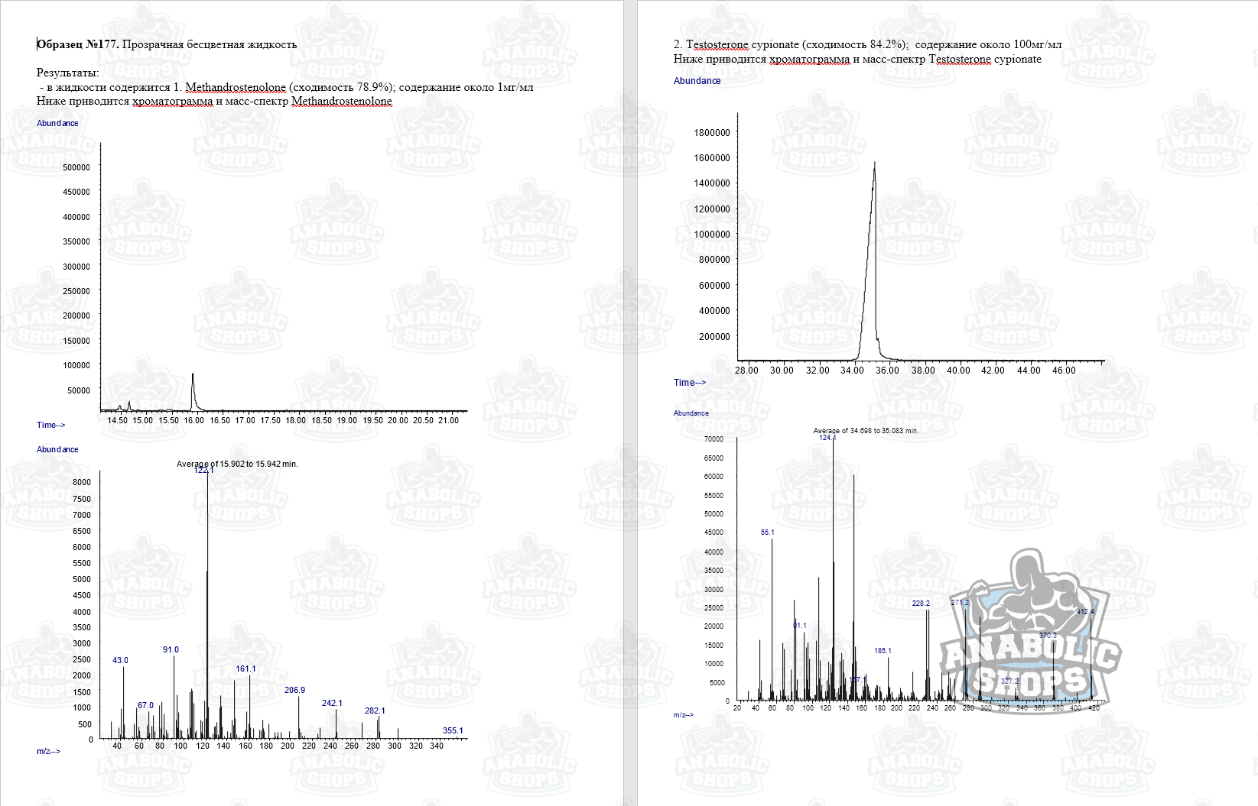This screenshot has width=1258, height=806.
Task: Click the 161.1 peak label
Action: pyautogui.click(x=245, y=668)
